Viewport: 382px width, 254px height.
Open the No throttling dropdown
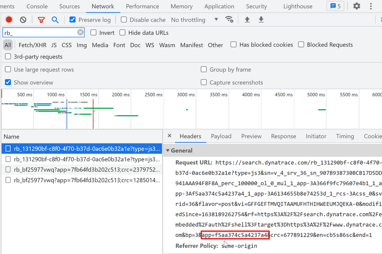pos(194,20)
